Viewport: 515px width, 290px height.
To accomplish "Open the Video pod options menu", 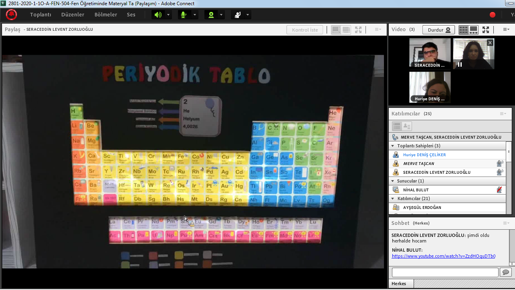I will click(506, 30).
